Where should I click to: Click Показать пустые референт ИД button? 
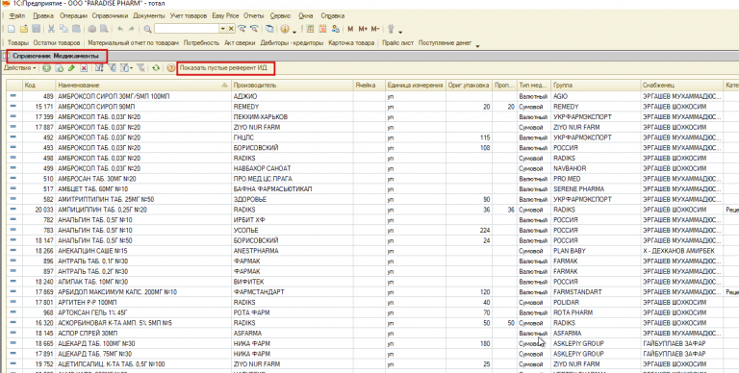click(x=223, y=68)
